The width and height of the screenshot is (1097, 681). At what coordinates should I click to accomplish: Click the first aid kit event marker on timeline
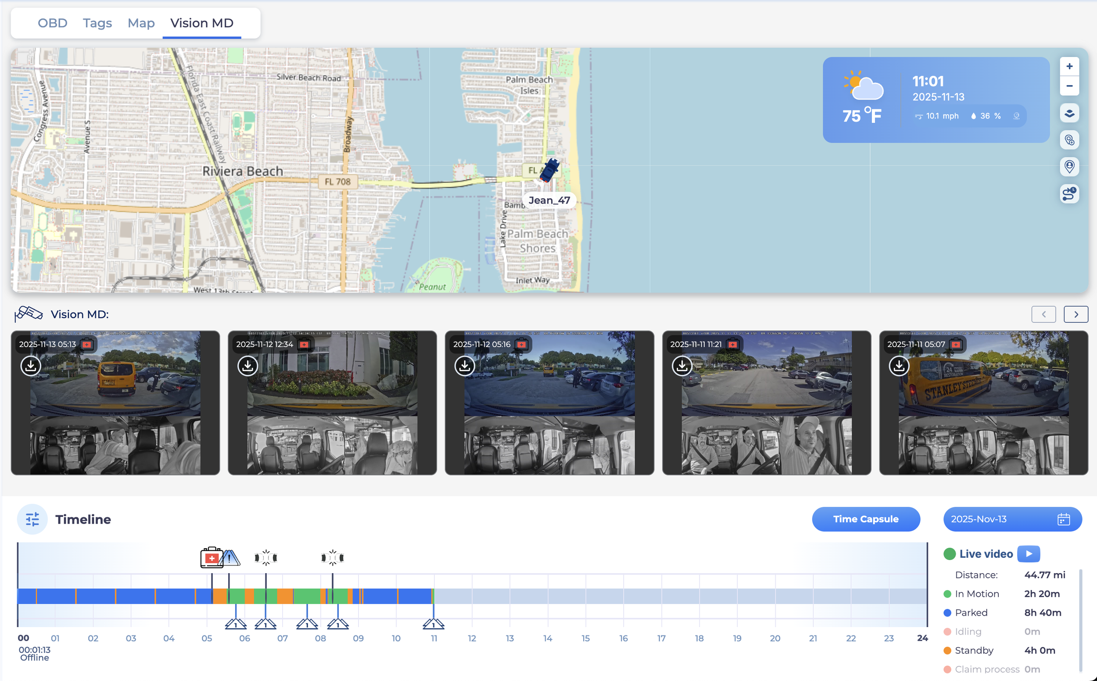[x=211, y=558]
